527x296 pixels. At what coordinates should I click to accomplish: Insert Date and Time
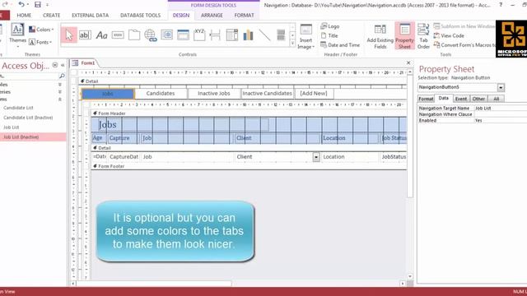click(x=340, y=45)
